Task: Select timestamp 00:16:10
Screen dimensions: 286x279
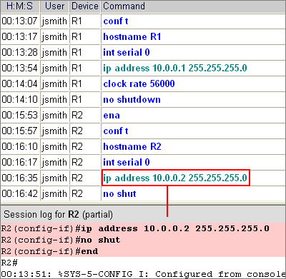Action: pos(19,147)
